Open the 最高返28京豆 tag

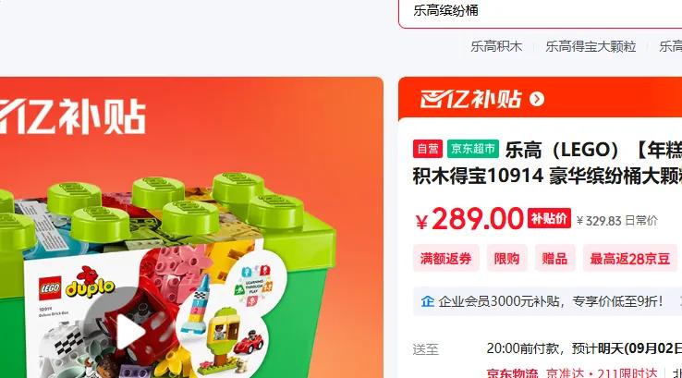pos(630,259)
